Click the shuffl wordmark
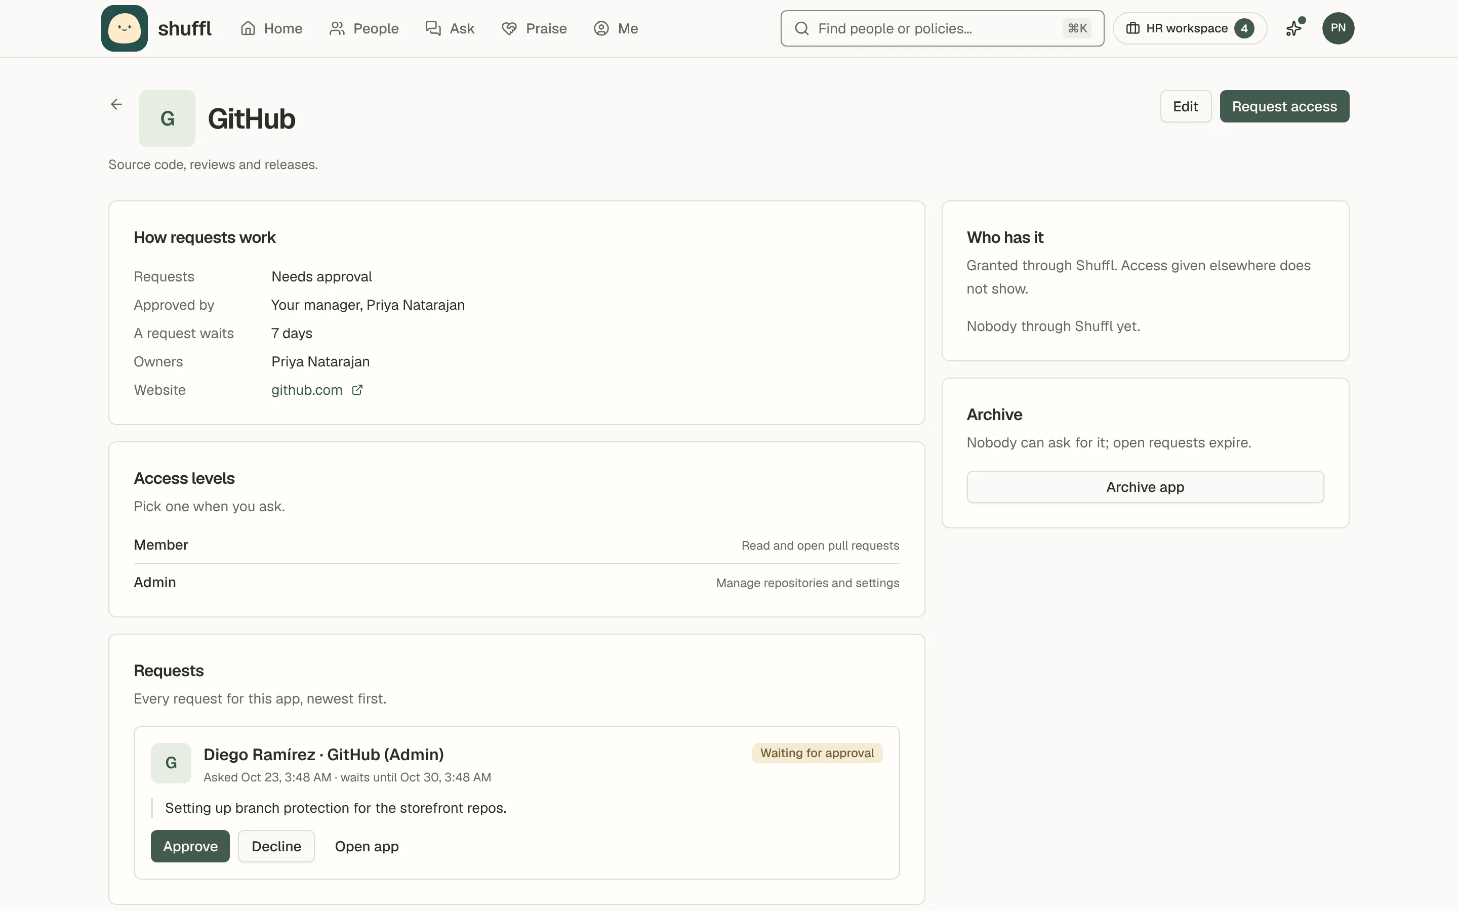The height and width of the screenshot is (911, 1458). 184,28
